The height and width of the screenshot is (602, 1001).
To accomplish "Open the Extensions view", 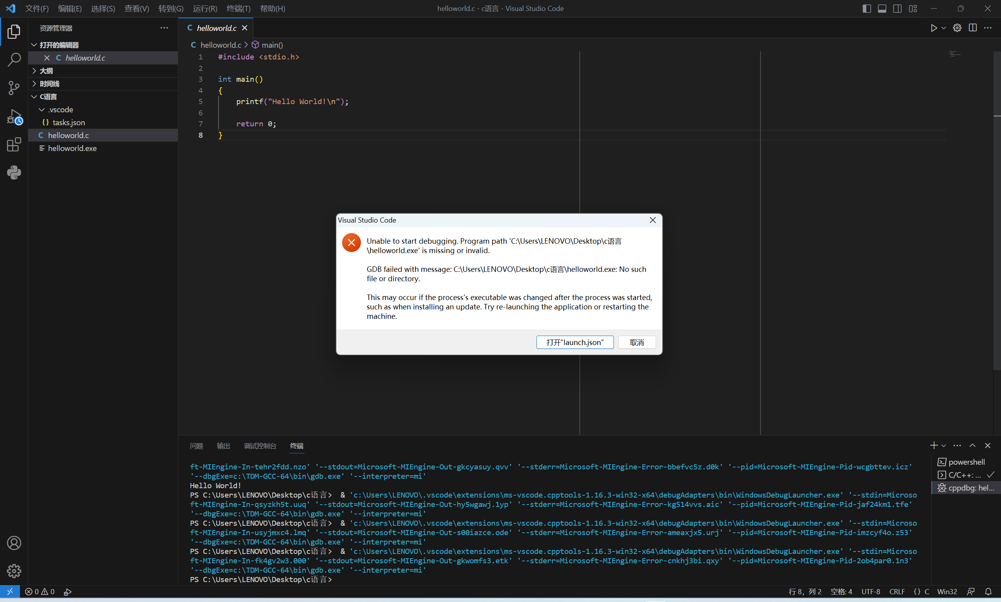I will coord(14,144).
